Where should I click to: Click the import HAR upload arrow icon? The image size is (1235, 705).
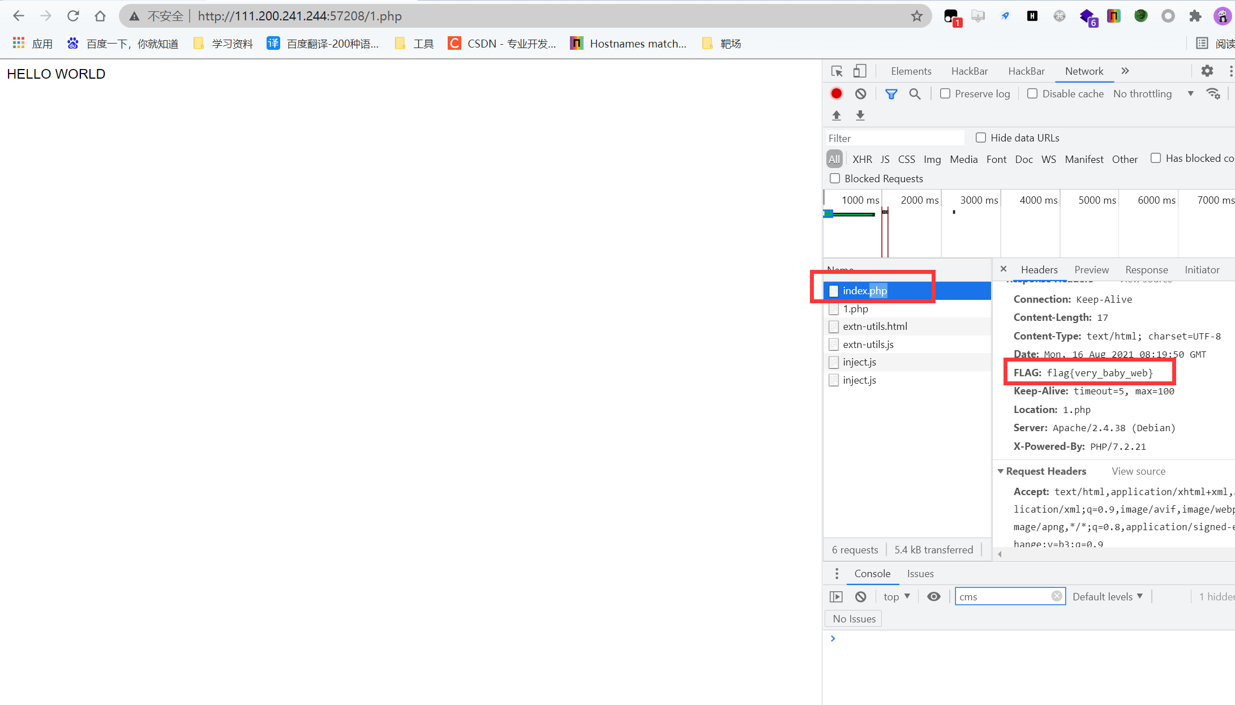837,115
